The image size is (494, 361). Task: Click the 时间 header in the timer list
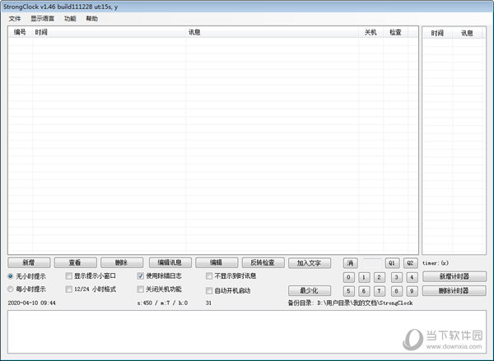click(x=437, y=33)
